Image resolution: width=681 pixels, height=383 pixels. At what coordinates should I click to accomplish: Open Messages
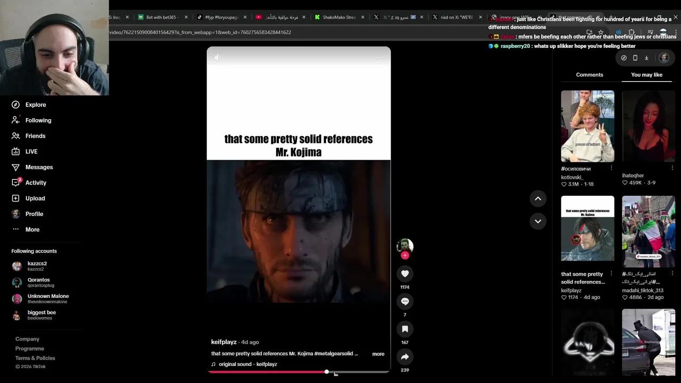pos(32,167)
